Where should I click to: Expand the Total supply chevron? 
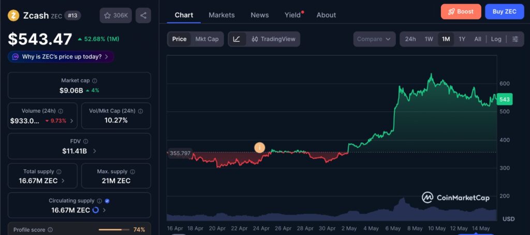pos(63,181)
